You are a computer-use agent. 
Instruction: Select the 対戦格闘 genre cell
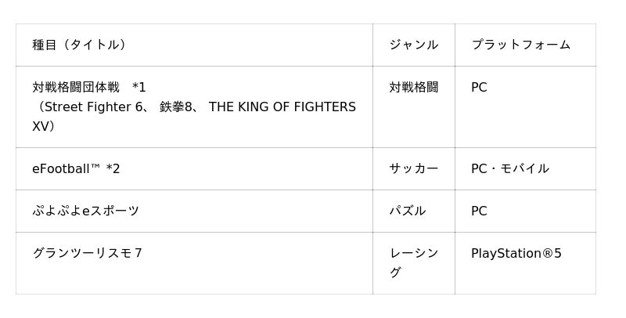[413, 87]
